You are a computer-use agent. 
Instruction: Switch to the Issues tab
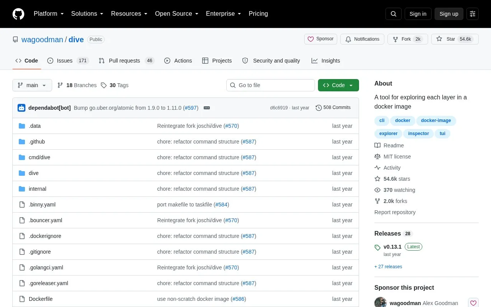tap(68, 61)
